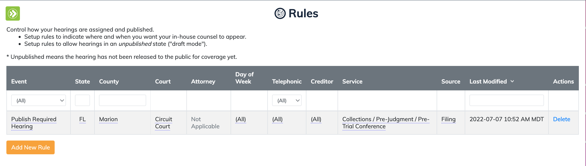586x166 pixels.
Task: Delete the Marion county rule
Action: click(561, 119)
